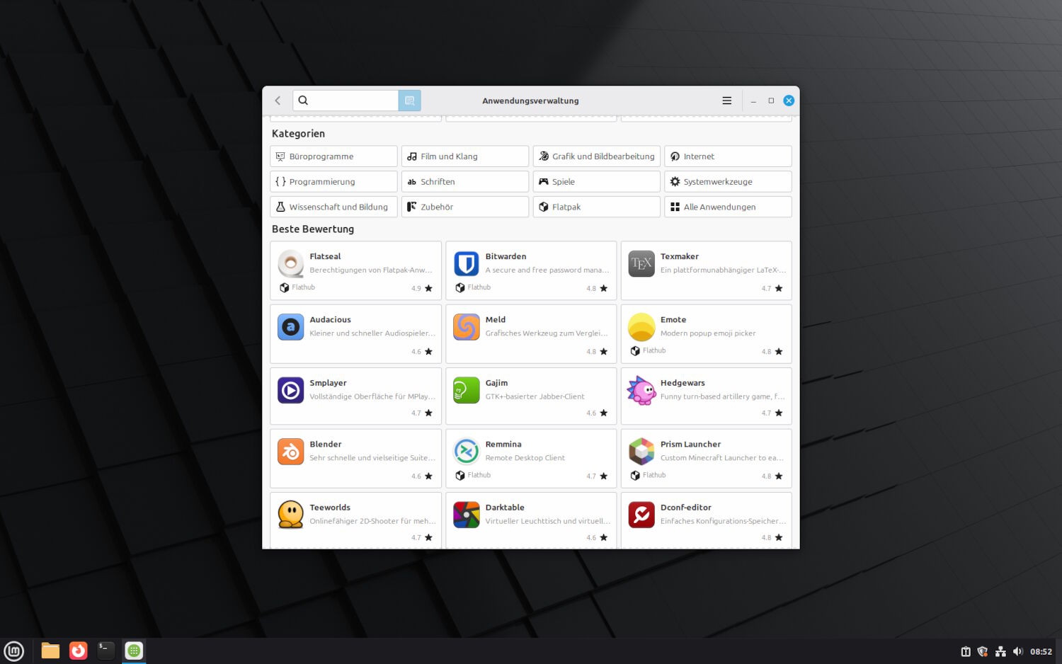1062x664 pixels.
Task: Open the Linux Mint start menu
Action: [x=14, y=651]
